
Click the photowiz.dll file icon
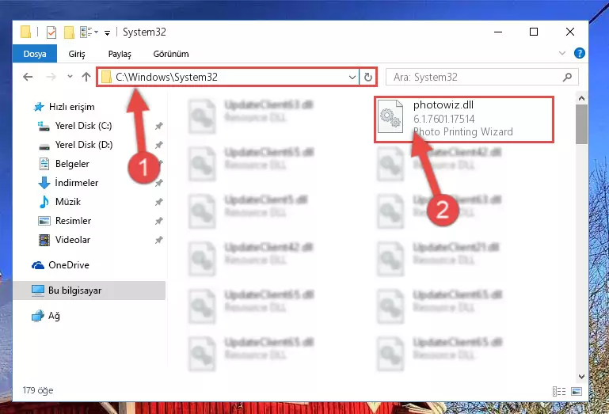390,116
